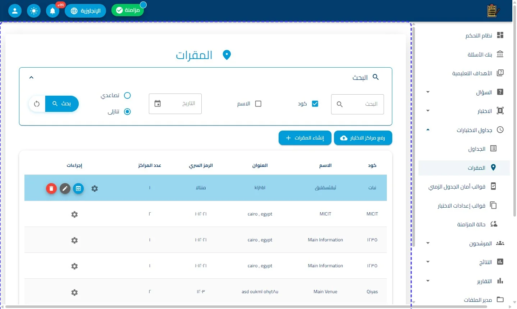Open actions gear for the Qiyas row
This screenshot has width=517, height=309.
74,292
